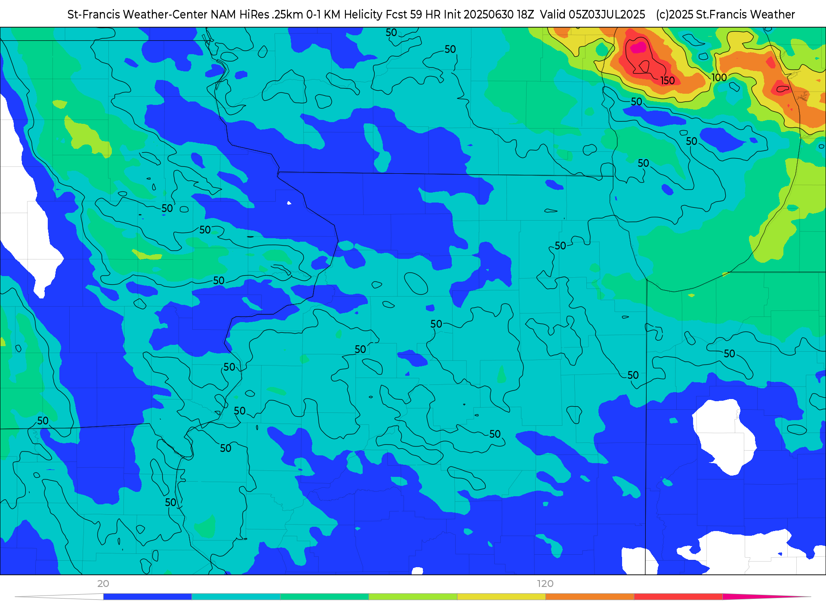The height and width of the screenshot is (602, 826).
Task: Click the cyan segment of the color bar
Action: (236, 597)
